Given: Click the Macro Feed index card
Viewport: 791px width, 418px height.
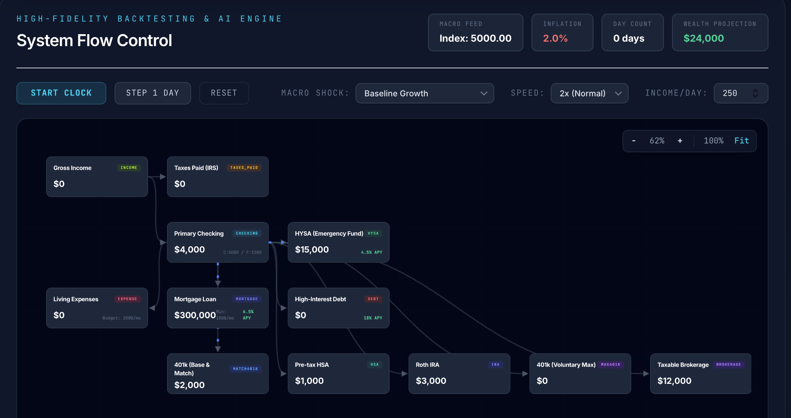Looking at the screenshot, I should tap(475, 32).
